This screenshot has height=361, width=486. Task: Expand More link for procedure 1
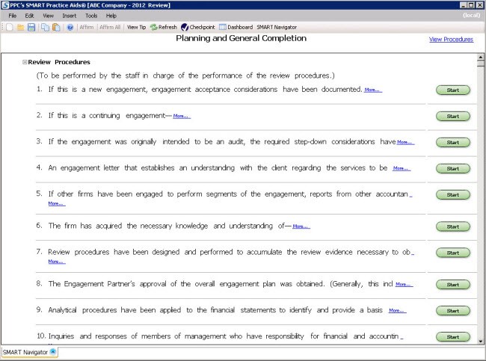point(372,90)
